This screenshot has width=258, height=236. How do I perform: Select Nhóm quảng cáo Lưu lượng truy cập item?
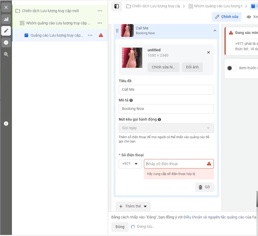58,23
